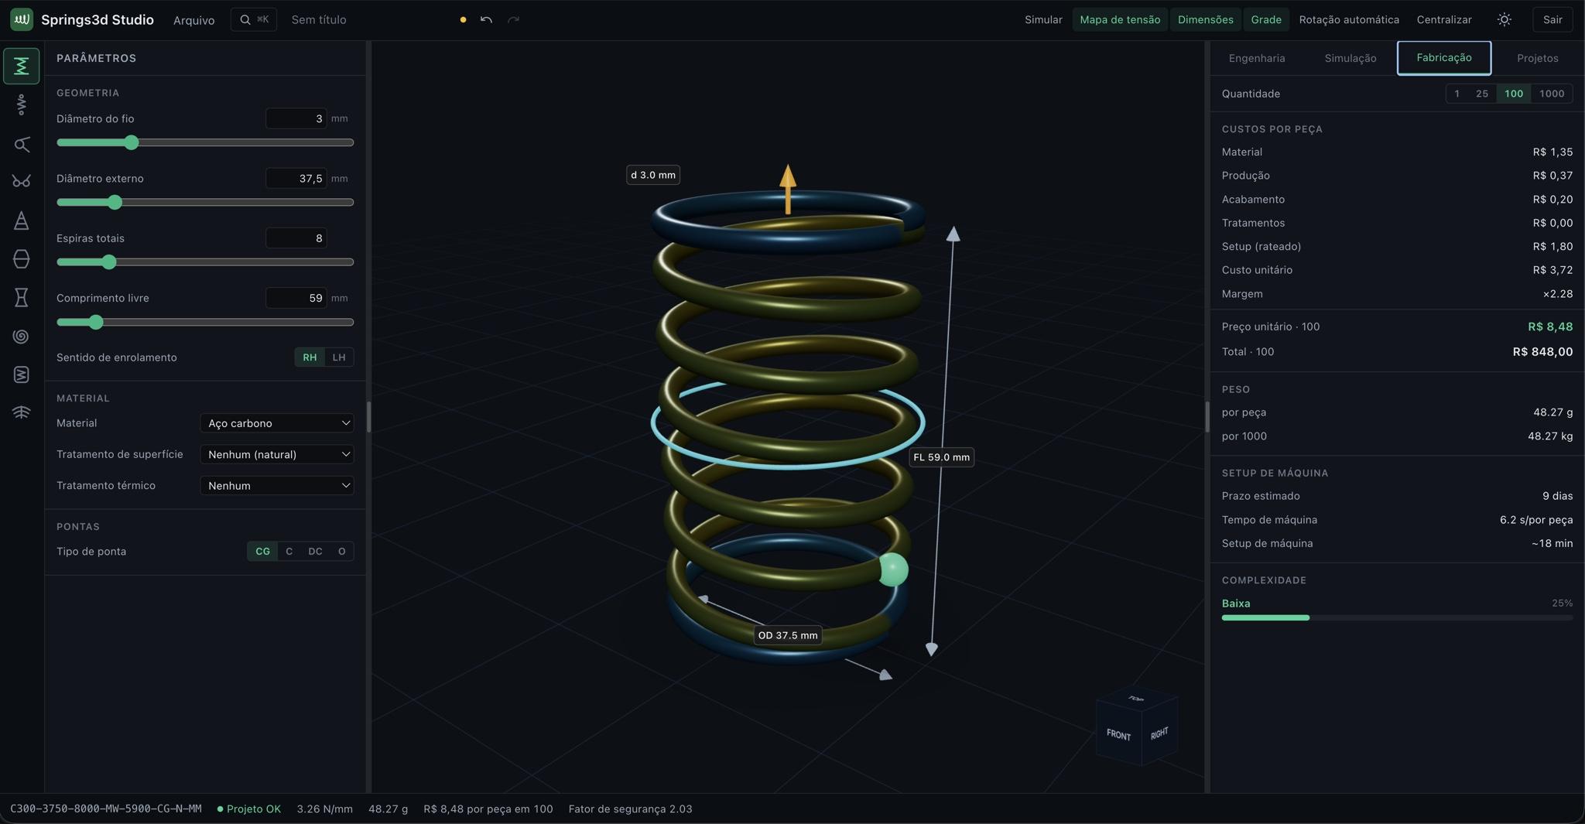Viewport: 1585px width, 824px height.
Task: Select the torsion spring type icon
Action: [x=22, y=144]
